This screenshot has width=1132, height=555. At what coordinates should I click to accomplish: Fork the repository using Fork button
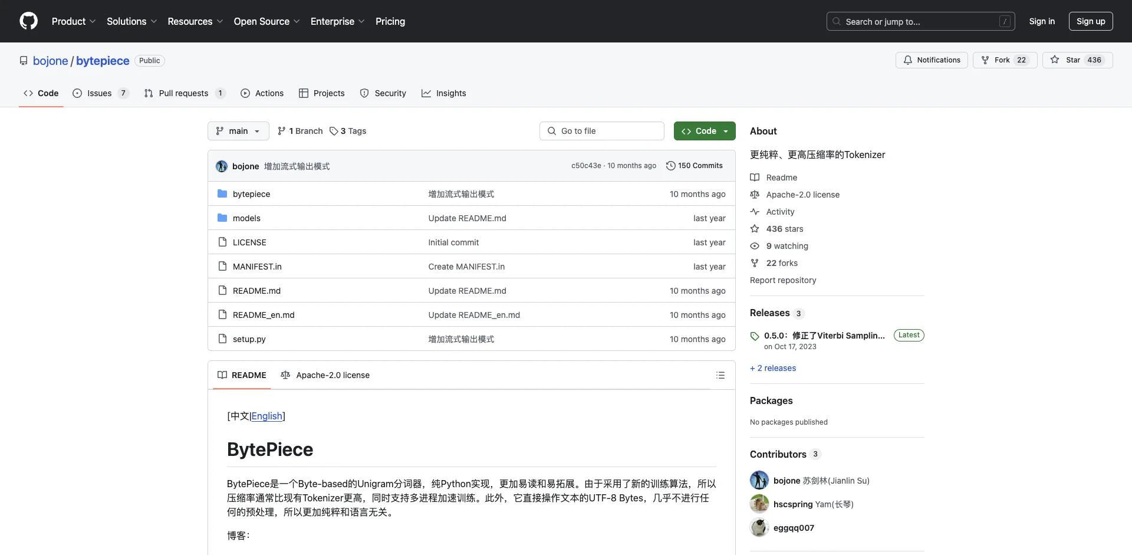pos(1005,60)
